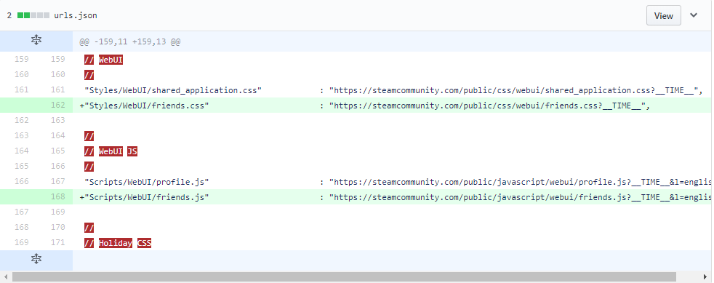
Task: Click the scrollbar right arrow
Action: pos(706,277)
